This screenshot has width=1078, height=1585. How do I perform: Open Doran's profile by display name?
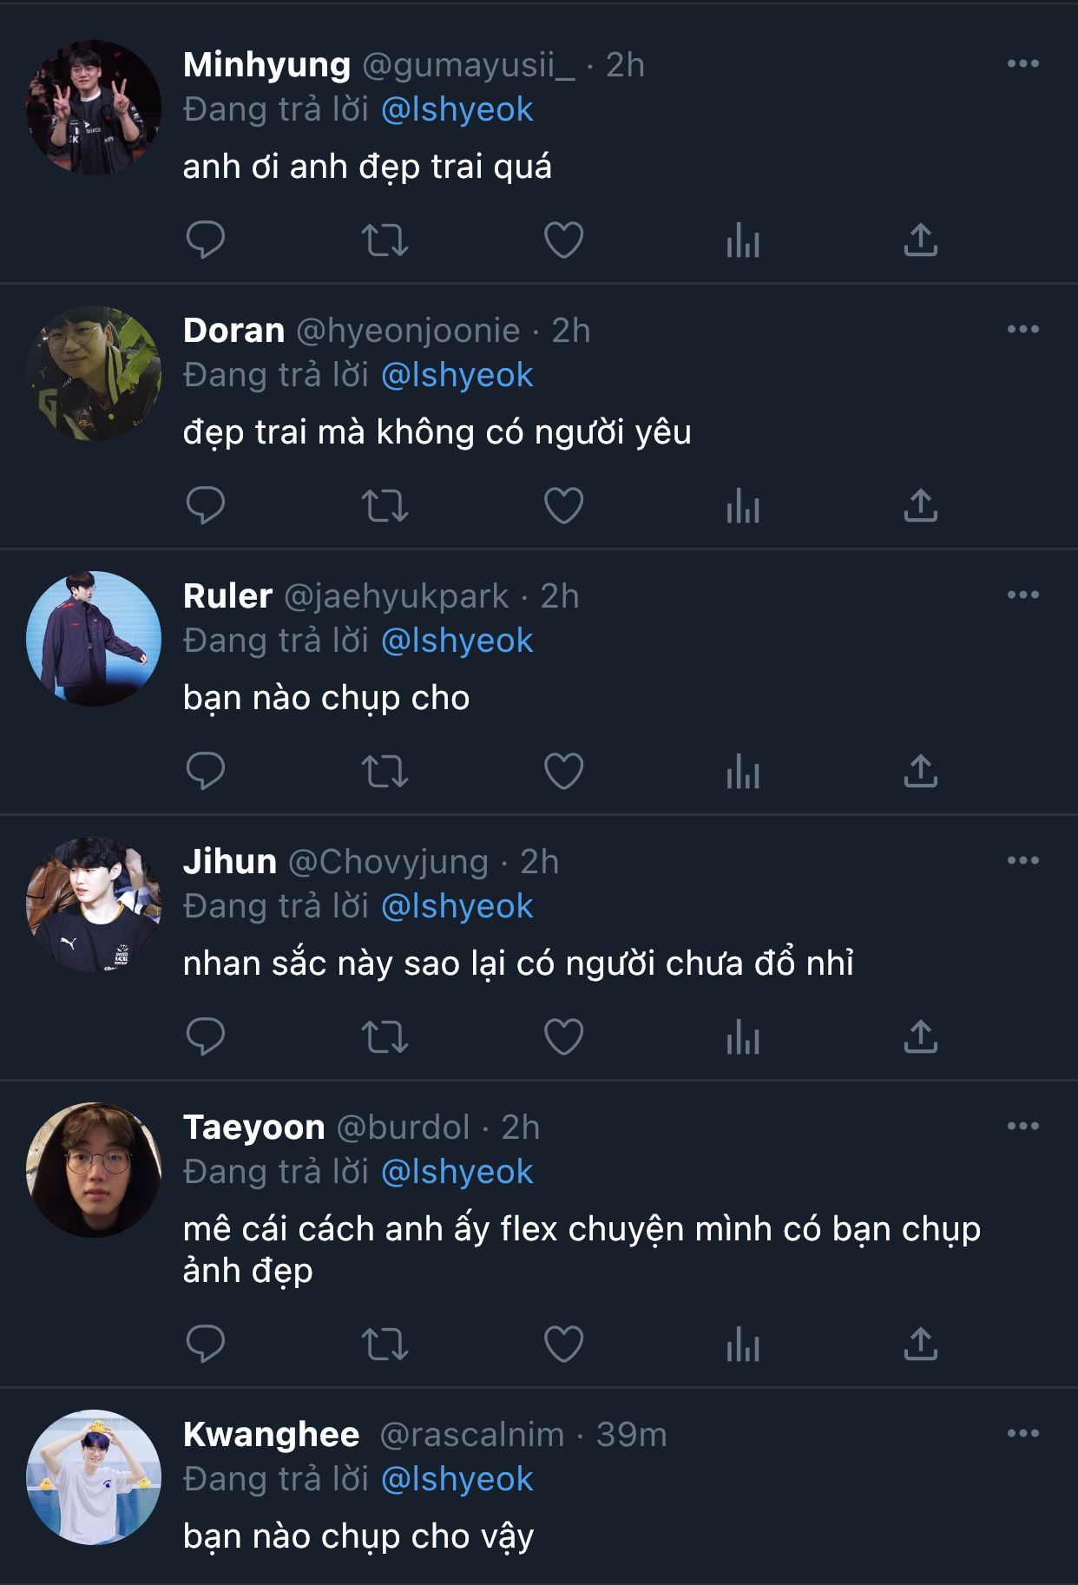coord(233,331)
